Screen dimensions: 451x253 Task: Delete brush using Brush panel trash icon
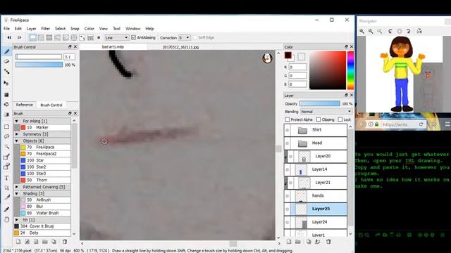65,242
